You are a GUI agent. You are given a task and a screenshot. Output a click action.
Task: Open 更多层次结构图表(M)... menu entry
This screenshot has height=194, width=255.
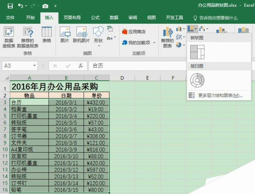(219, 95)
